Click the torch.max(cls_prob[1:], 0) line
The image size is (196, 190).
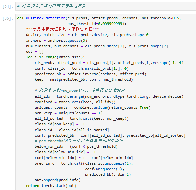[82, 68]
